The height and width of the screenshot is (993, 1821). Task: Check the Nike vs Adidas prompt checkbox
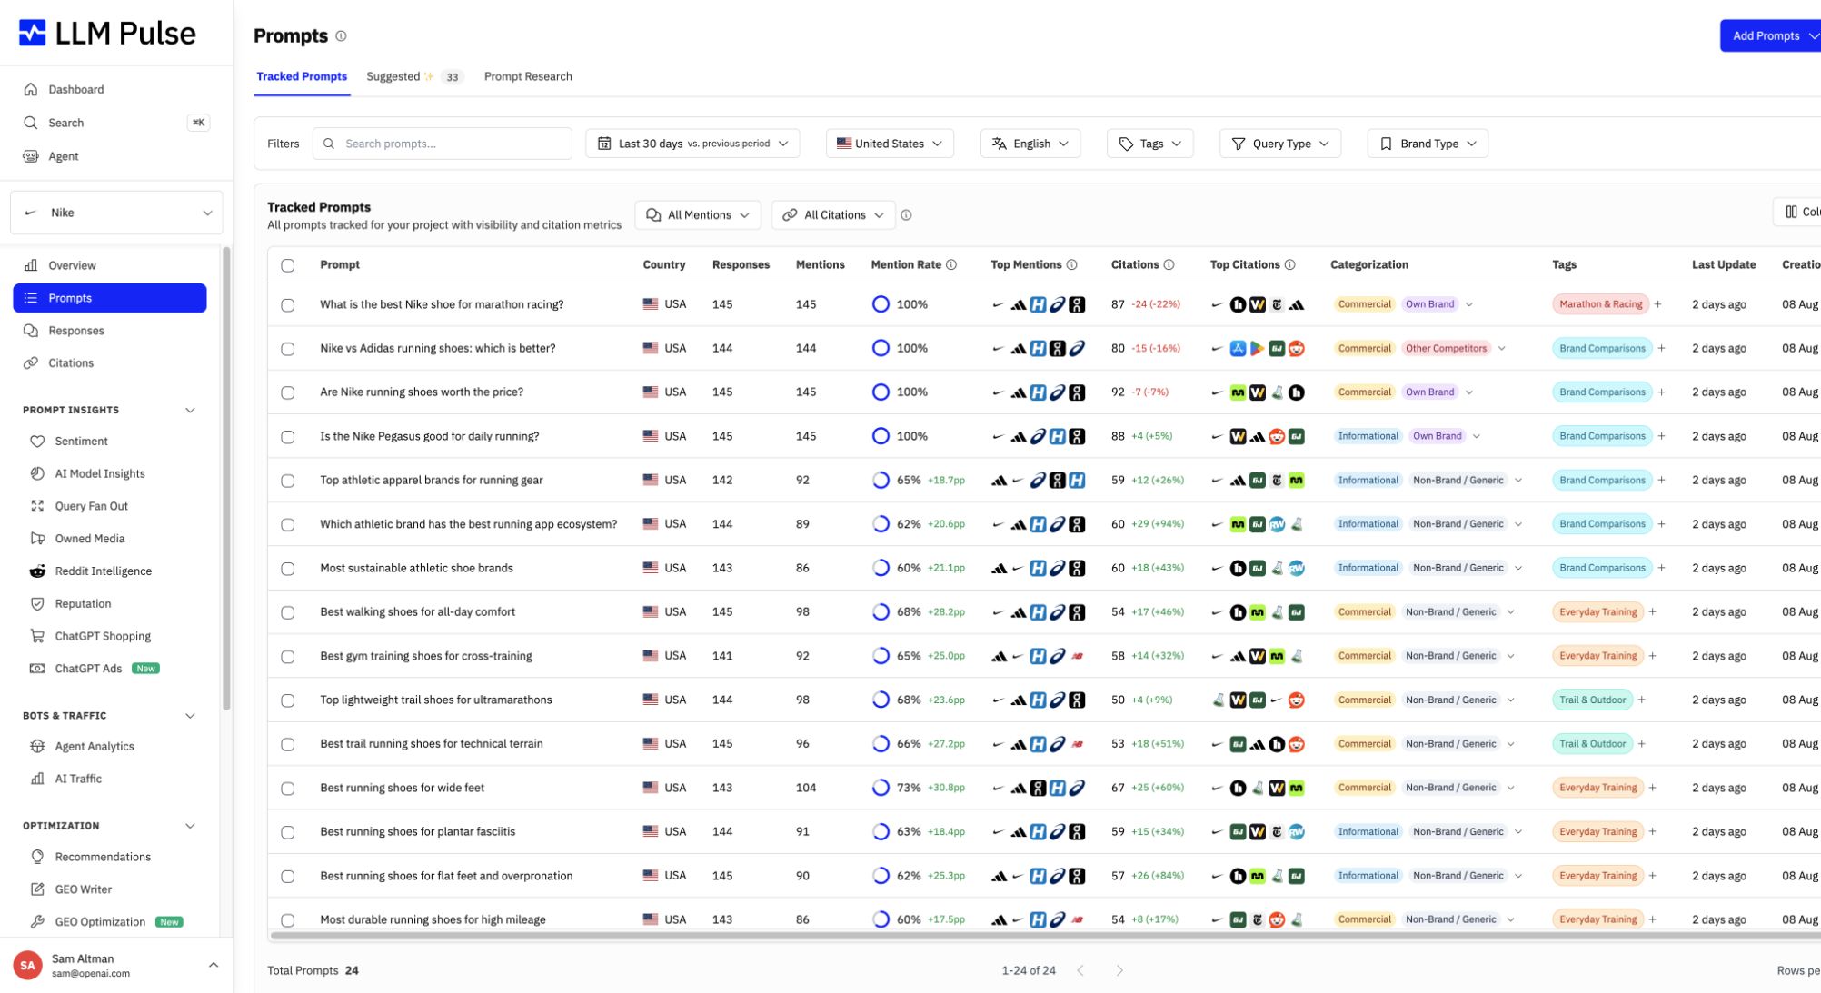[288, 349]
